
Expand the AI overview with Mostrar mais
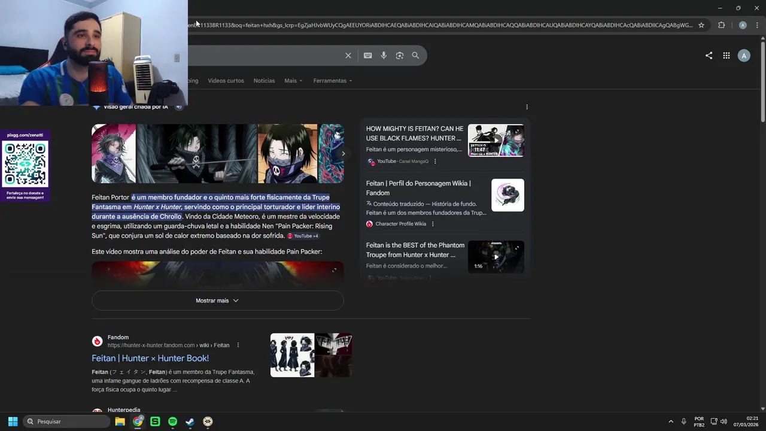pos(217,301)
